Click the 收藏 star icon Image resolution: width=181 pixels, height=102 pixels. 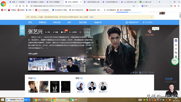click(133, 72)
